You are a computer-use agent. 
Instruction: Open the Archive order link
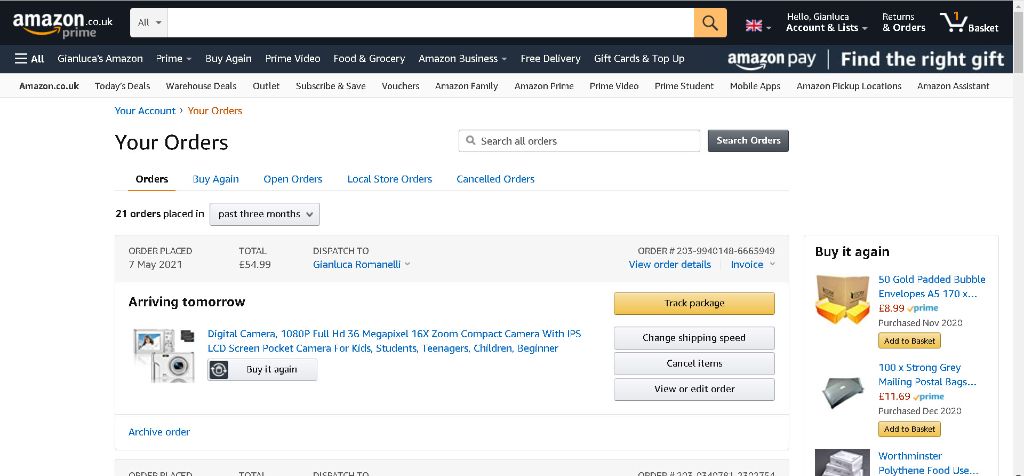[x=159, y=432]
